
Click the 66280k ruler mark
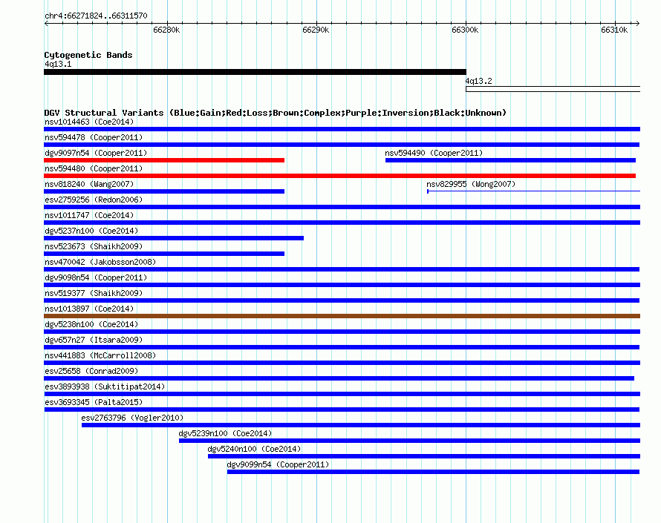point(166,30)
